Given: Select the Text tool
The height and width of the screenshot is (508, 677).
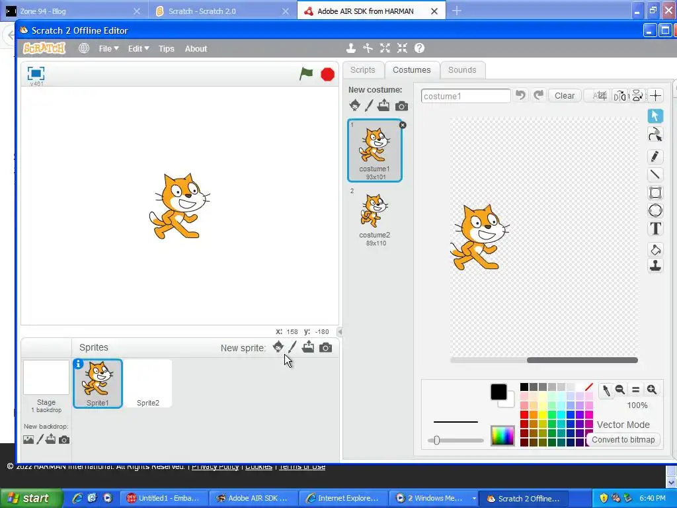Looking at the screenshot, I should tap(655, 228).
